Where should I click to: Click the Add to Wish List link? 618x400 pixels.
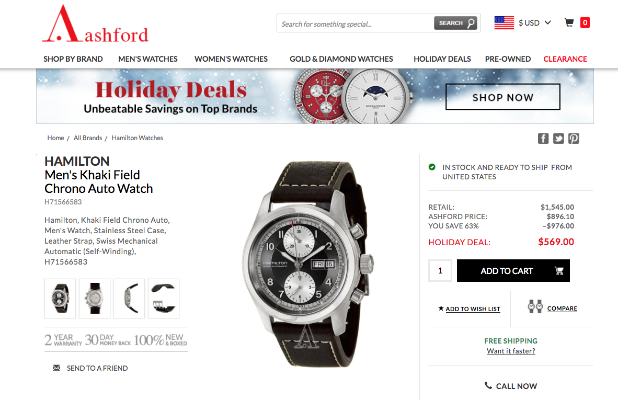[x=473, y=309]
